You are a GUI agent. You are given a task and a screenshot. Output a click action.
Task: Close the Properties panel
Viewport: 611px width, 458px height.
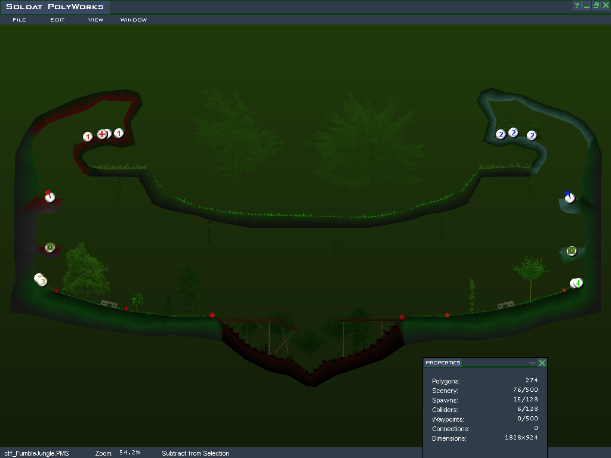click(x=542, y=363)
